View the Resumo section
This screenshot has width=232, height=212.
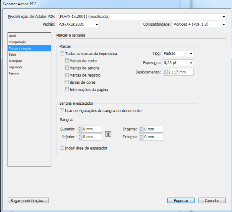[x=29, y=73]
